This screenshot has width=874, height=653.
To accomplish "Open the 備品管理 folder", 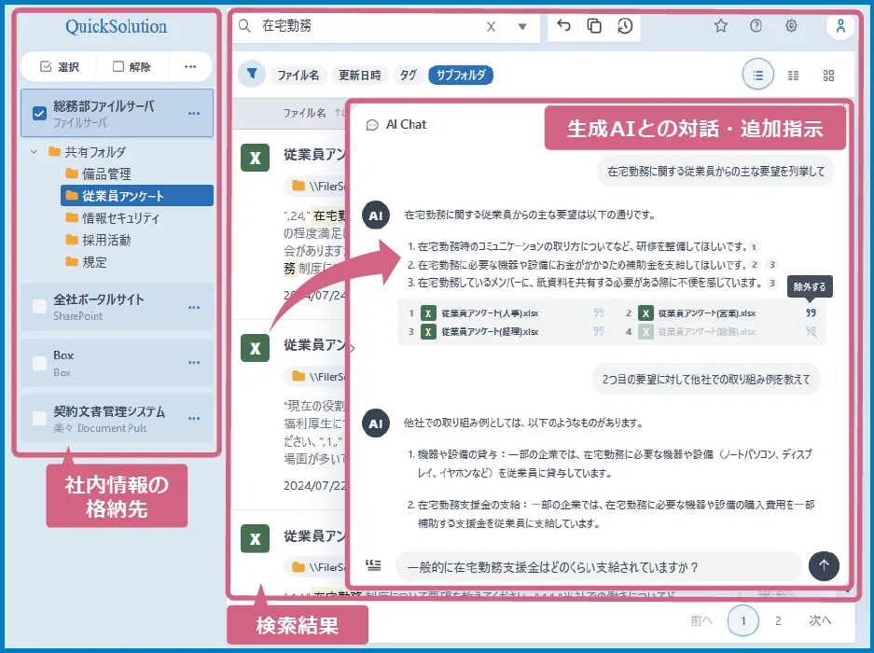I will coord(98,174).
